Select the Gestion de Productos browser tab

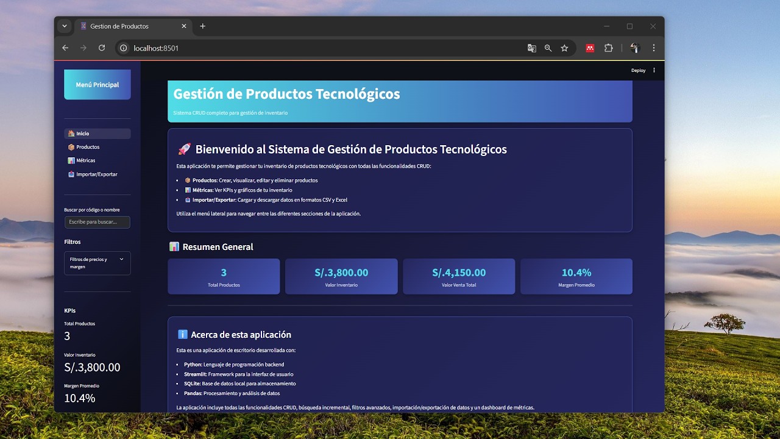point(133,26)
